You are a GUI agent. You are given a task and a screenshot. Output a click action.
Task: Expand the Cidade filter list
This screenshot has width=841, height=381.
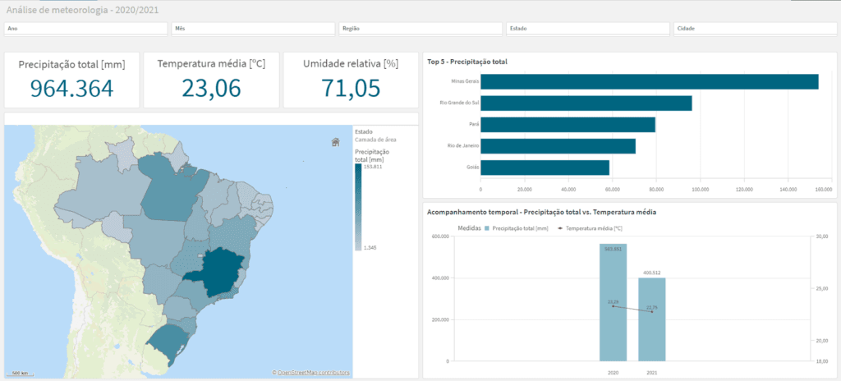click(753, 29)
